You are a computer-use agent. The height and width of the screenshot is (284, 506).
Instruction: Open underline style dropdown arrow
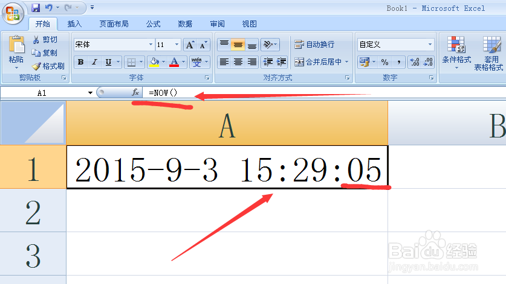coord(118,62)
